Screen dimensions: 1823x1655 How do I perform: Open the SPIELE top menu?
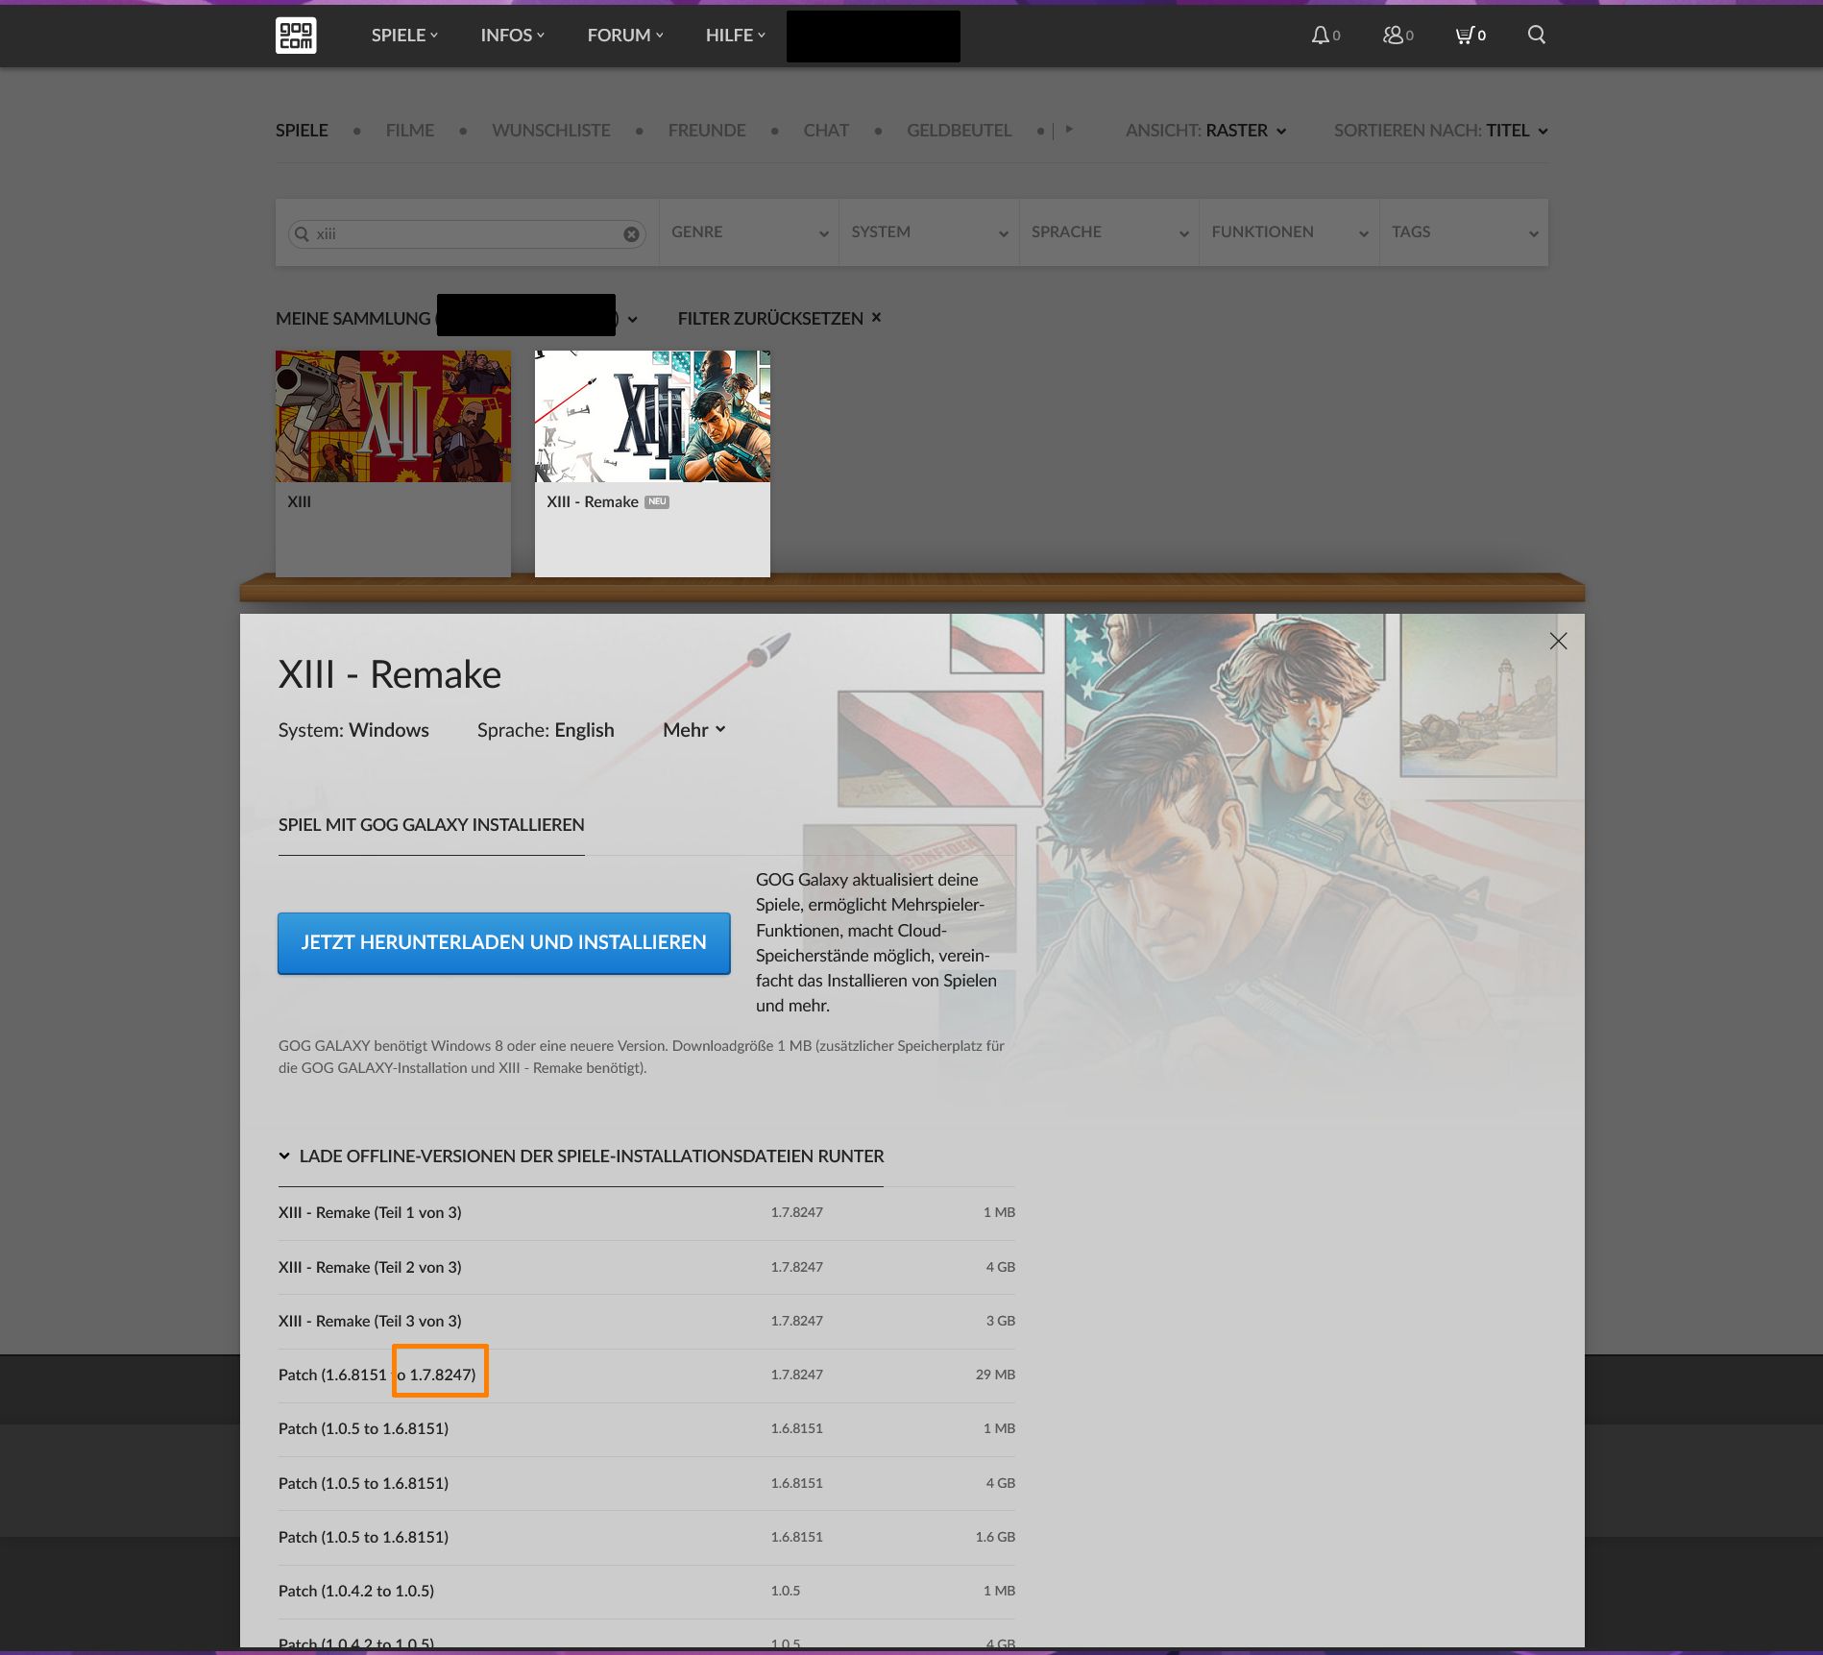(x=404, y=36)
